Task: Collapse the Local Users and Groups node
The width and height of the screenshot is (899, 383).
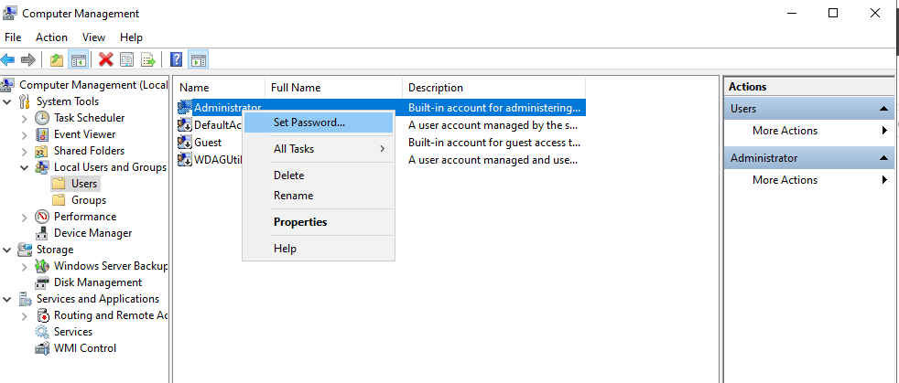Action: (x=24, y=168)
